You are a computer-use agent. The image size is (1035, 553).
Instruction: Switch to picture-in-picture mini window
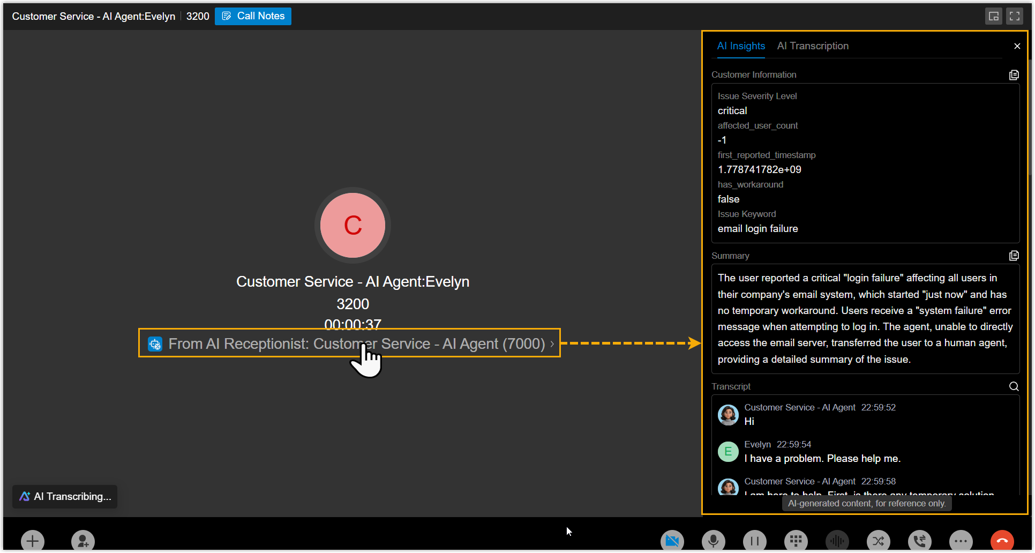[994, 16]
